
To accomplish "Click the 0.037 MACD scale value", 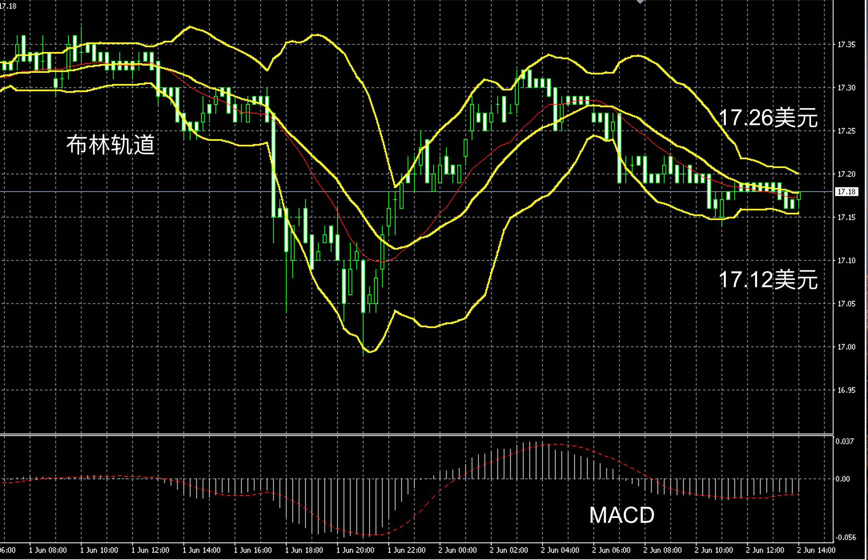I will click(844, 441).
